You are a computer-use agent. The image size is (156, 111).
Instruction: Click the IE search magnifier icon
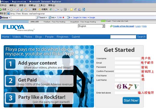pos(30,9)
